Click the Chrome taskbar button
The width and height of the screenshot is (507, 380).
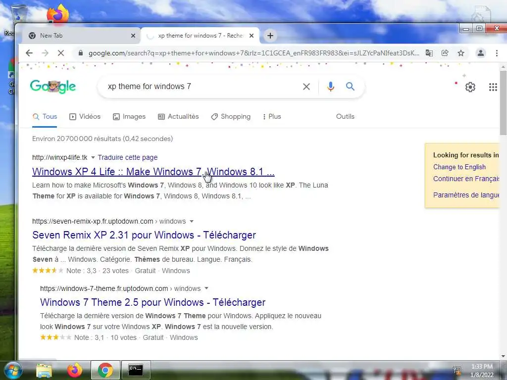pyautogui.click(x=105, y=370)
